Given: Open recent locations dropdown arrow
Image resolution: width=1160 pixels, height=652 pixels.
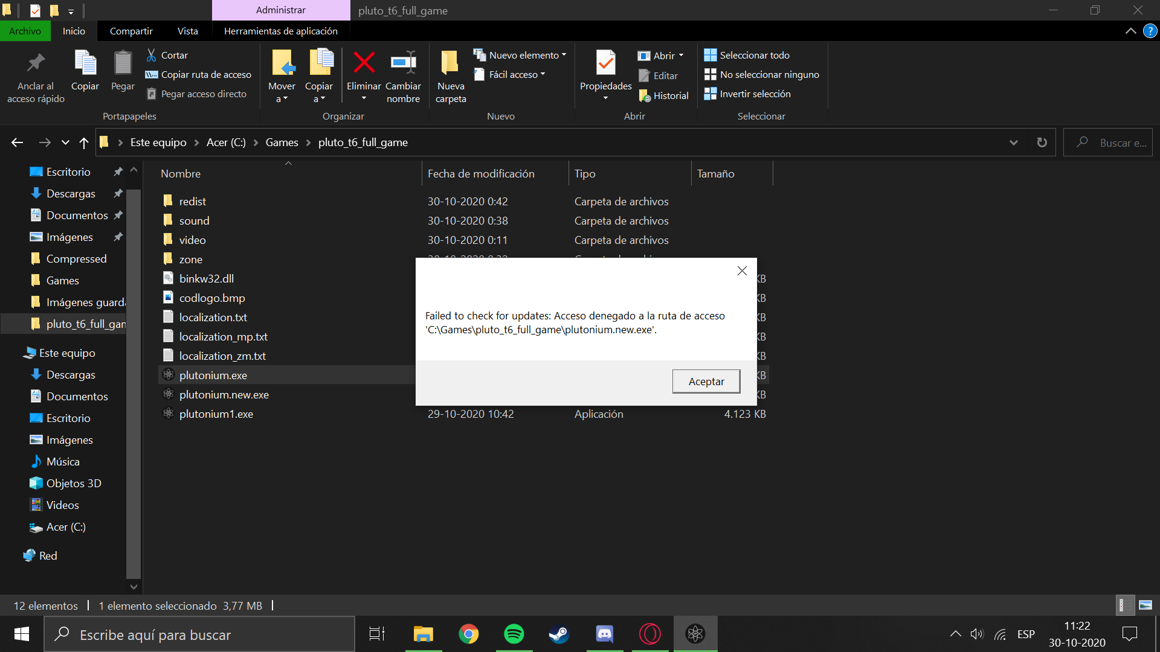Looking at the screenshot, I should pyautogui.click(x=65, y=142).
